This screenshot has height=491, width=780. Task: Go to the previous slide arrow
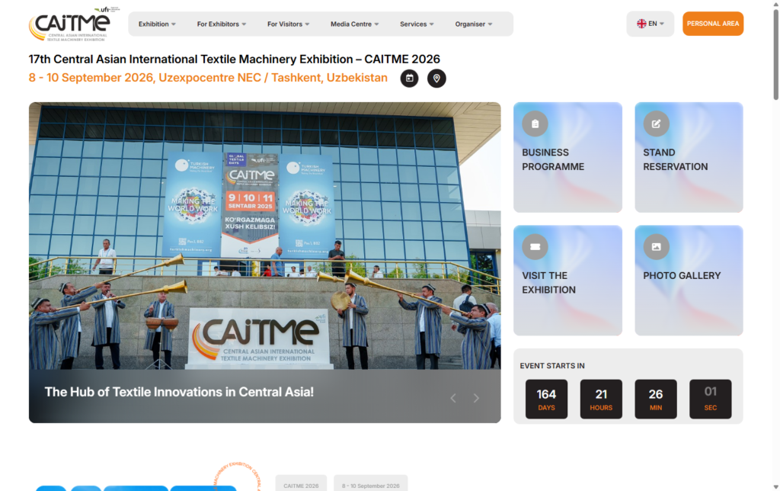pyautogui.click(x=453, y=398)
